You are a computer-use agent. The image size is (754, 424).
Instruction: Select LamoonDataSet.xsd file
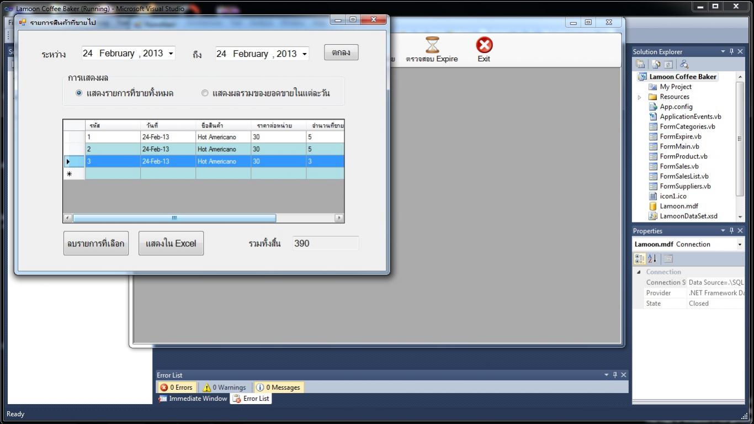click(689, 216)
